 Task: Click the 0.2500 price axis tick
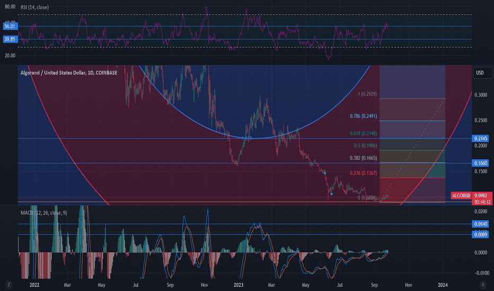(x=481, y=121)
